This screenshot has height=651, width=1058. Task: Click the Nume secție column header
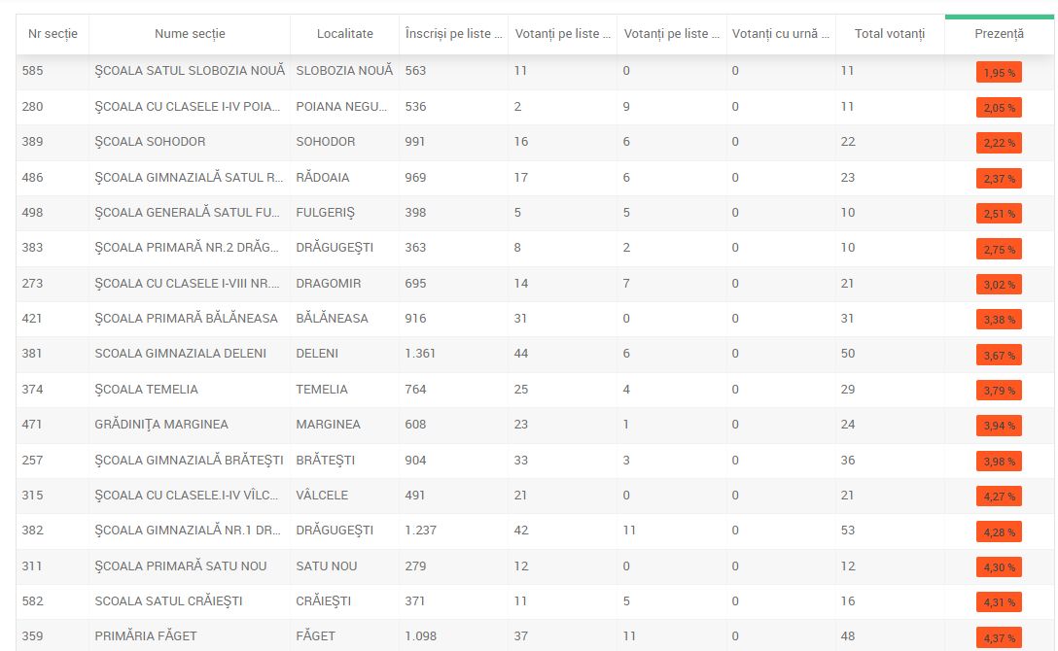coord(190,34)
